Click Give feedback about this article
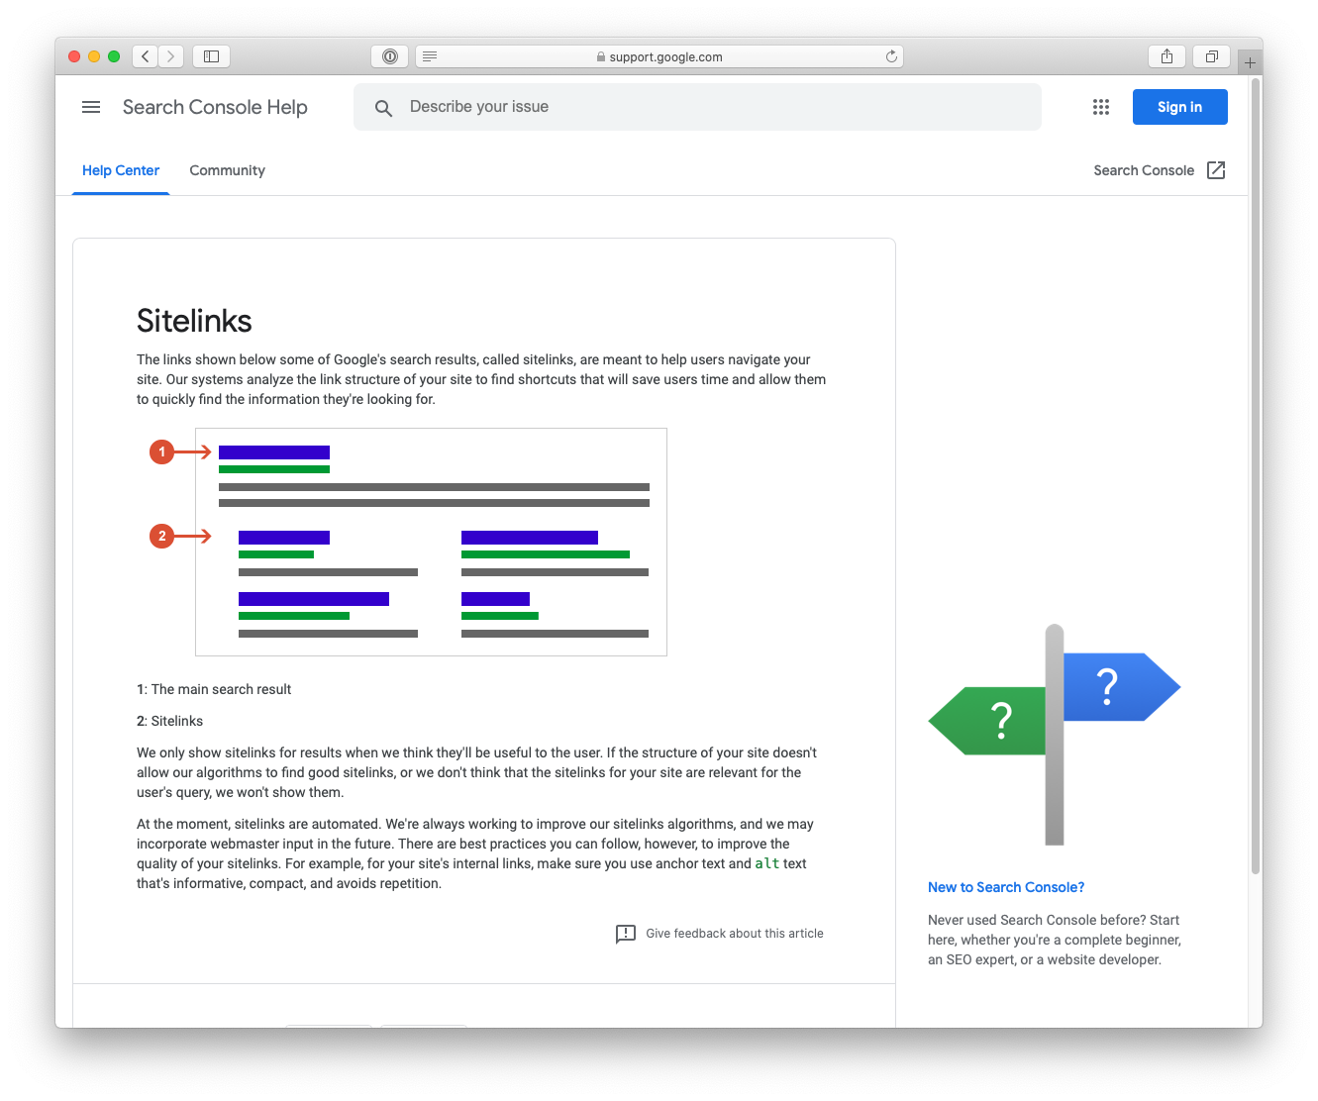 735,934
